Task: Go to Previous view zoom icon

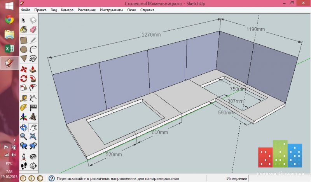Action: pyautogui.click(x=24, y=146)
